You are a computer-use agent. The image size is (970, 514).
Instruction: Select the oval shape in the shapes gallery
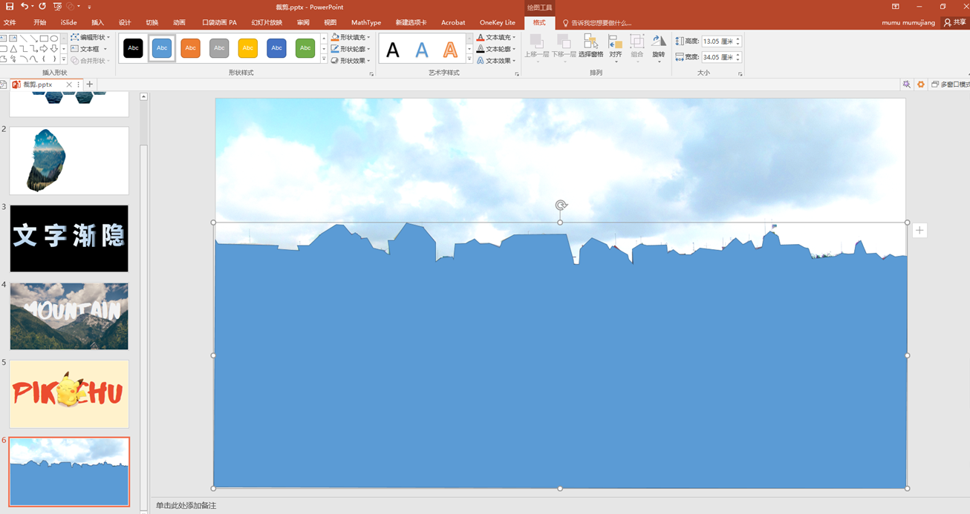54,38
